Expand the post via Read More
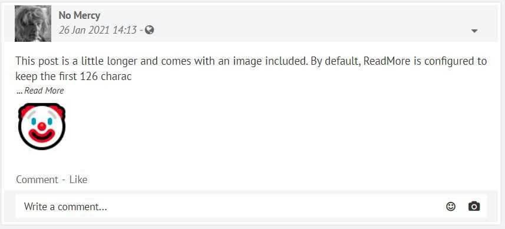 tap(44, 91)
